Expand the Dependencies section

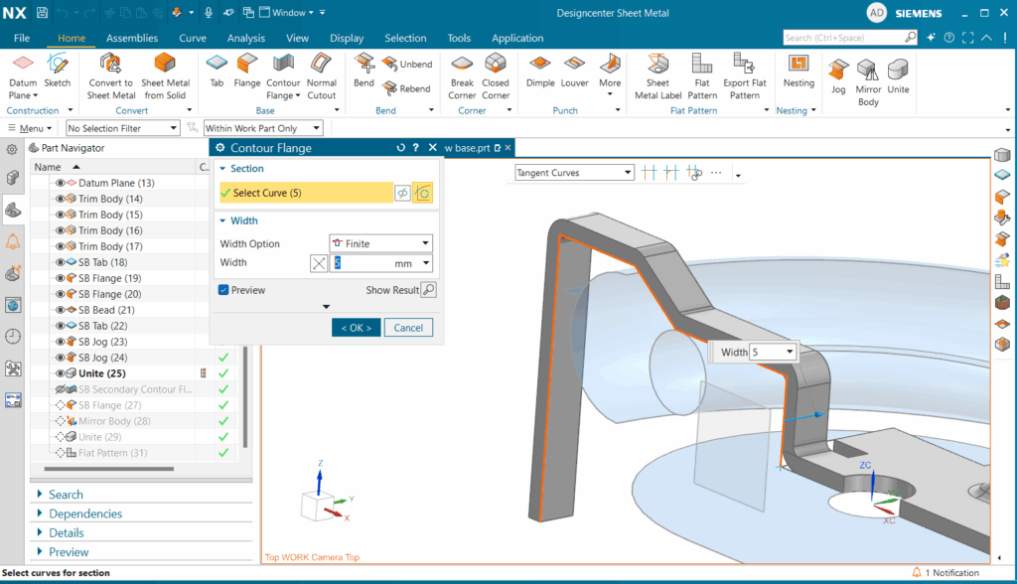pos(85,513)
